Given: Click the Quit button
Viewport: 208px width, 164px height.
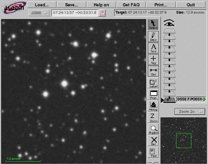Looking at the screenshot, I should click(191, 5).
